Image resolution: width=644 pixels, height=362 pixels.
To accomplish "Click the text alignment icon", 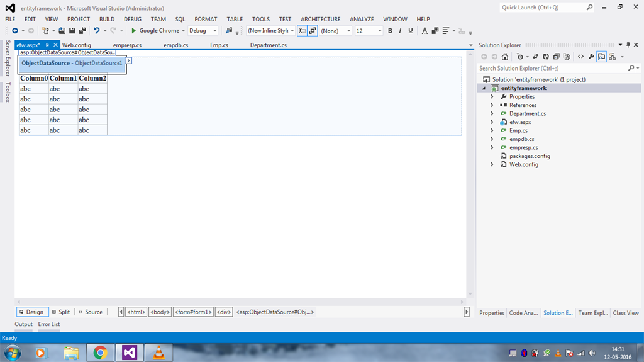I will coord(446,31).
